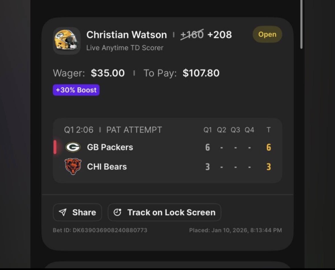Screen dimensions: 335x270
Task: Tap the Track on Lock Screen text
Action: (x=171, y=212)
